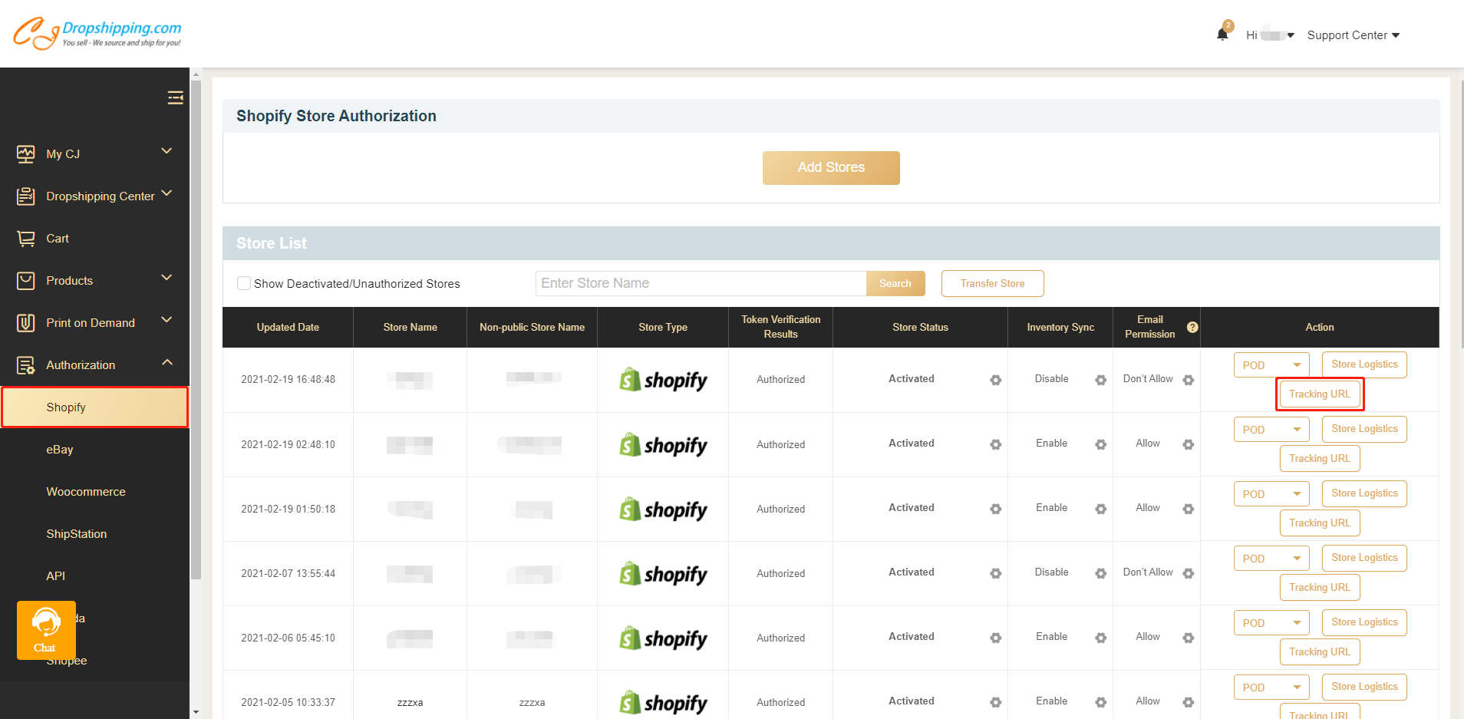Open the Chat support widget
Screen dimensions: 1464x719
(x=46, y=631)
